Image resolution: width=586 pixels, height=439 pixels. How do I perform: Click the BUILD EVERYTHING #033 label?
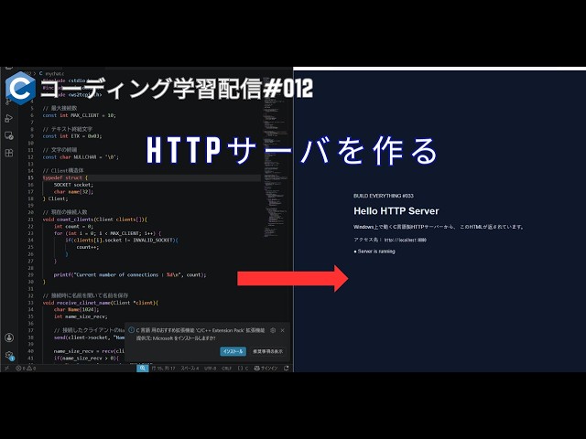pyautogui.click(x=384, y=196)
